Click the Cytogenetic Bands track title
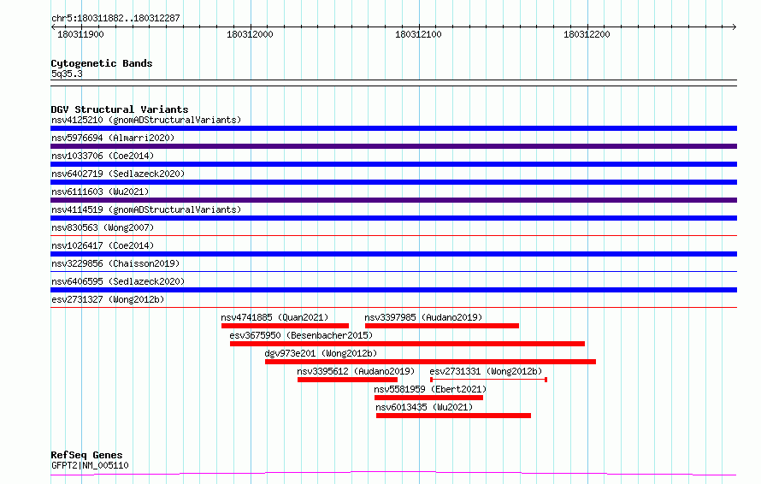 click(102, 63)
